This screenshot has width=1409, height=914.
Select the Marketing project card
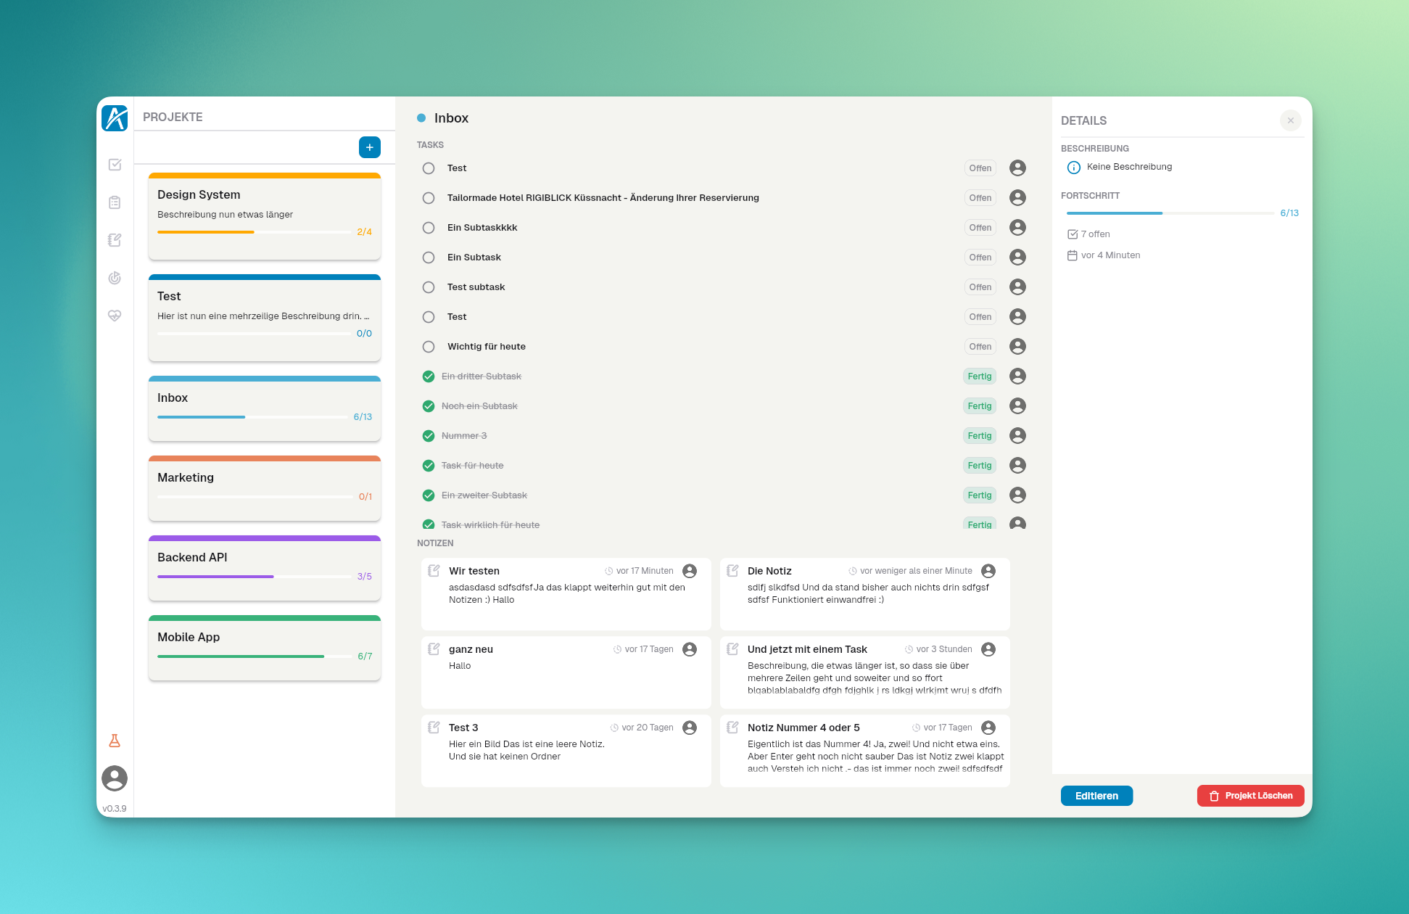point(265,487)
